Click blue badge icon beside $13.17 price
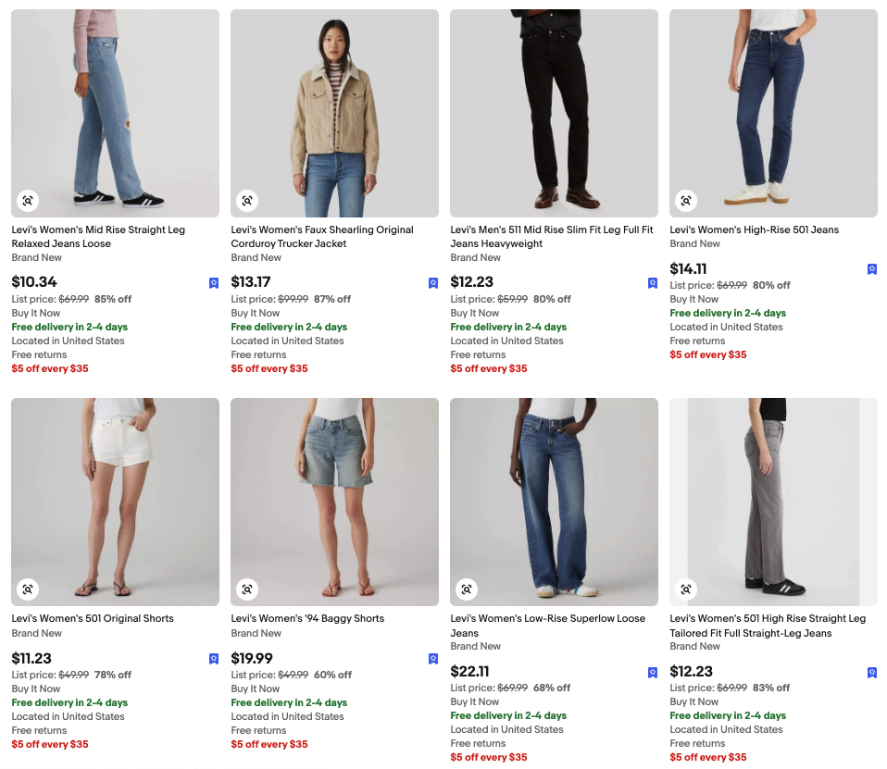 pyautogui.click(x=433, y=283)
